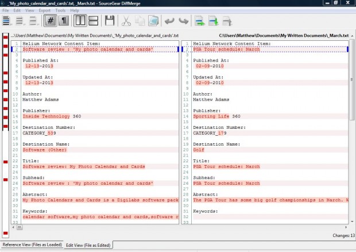Click the date 12-13-2013 on line 5

click(39, 66)
